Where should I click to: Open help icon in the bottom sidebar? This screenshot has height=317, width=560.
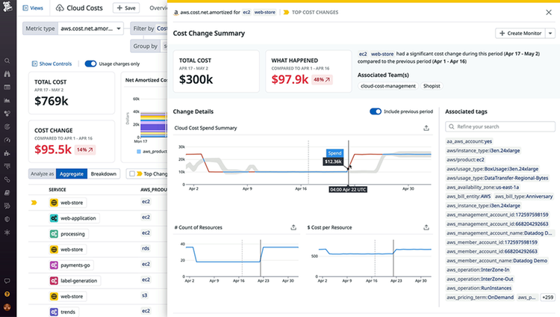pyautogui.click(x=7, y=294)
